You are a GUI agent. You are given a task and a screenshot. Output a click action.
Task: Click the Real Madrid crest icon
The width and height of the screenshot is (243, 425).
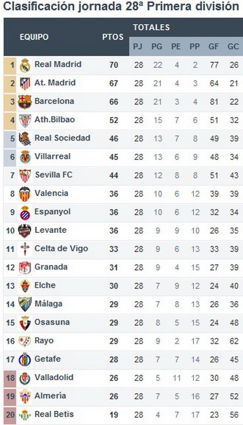tap(25, 65)
